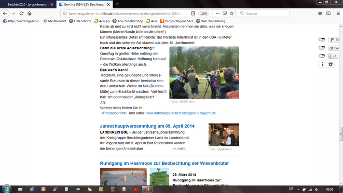Enable the Facebook share toggle
The width and height of the screenshot is (343, 193).
pyautogui.click(x=322, y=40)
